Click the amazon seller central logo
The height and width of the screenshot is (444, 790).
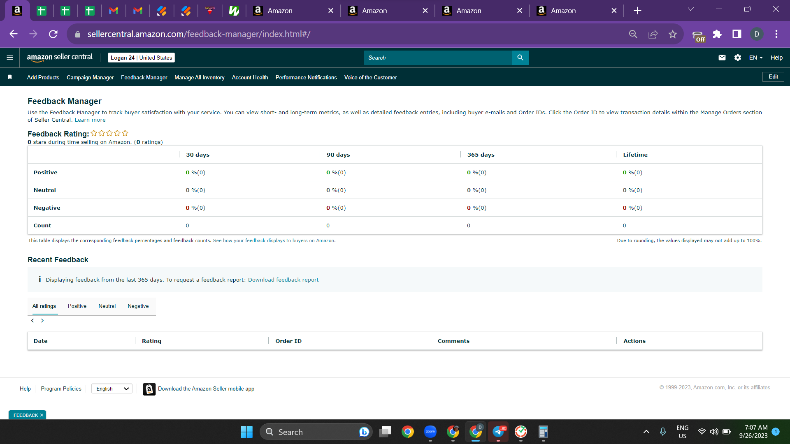tap(60, 58)
